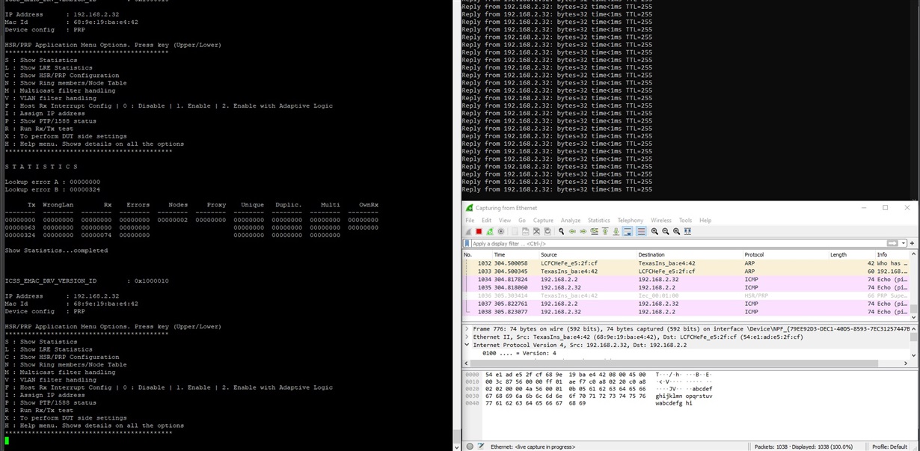
Task: Open capture file properties pencil icon
Action: click(481, 447)
